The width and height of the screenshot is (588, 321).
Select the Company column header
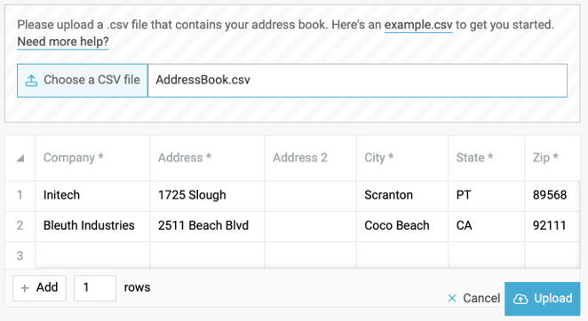point(92,158)
